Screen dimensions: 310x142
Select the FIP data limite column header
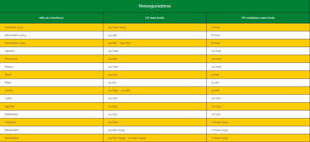click(155, 18)
